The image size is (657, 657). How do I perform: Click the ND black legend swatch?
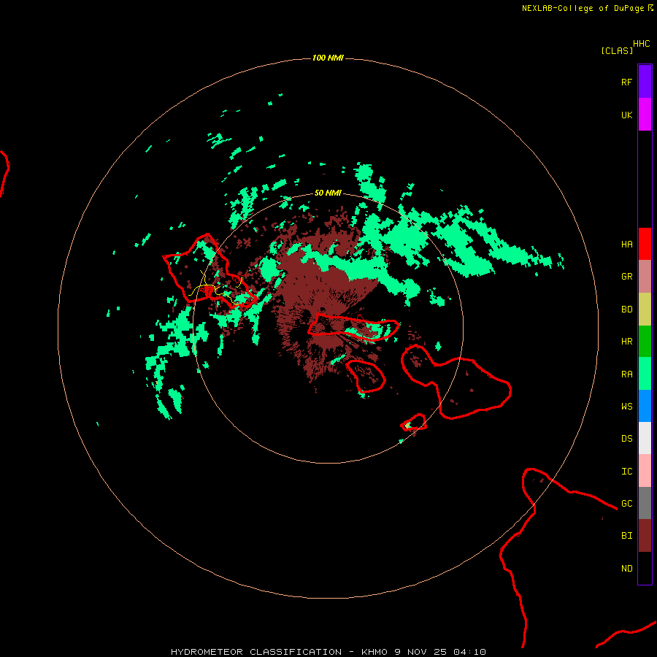(x=645, y=568)
